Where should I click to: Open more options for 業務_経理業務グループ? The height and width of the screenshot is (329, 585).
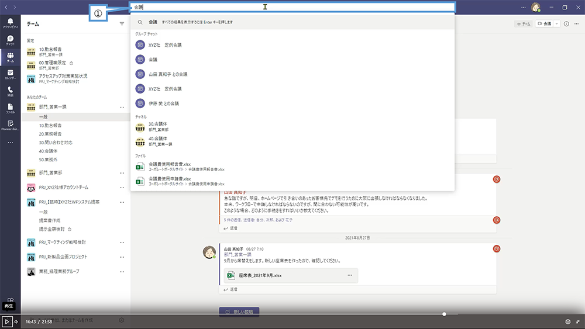122,272
